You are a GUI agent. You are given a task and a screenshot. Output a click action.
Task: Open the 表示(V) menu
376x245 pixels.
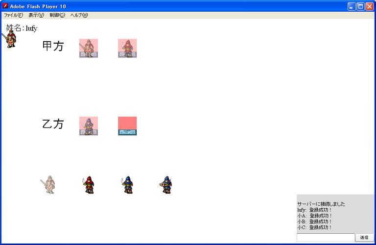point(36,15)
